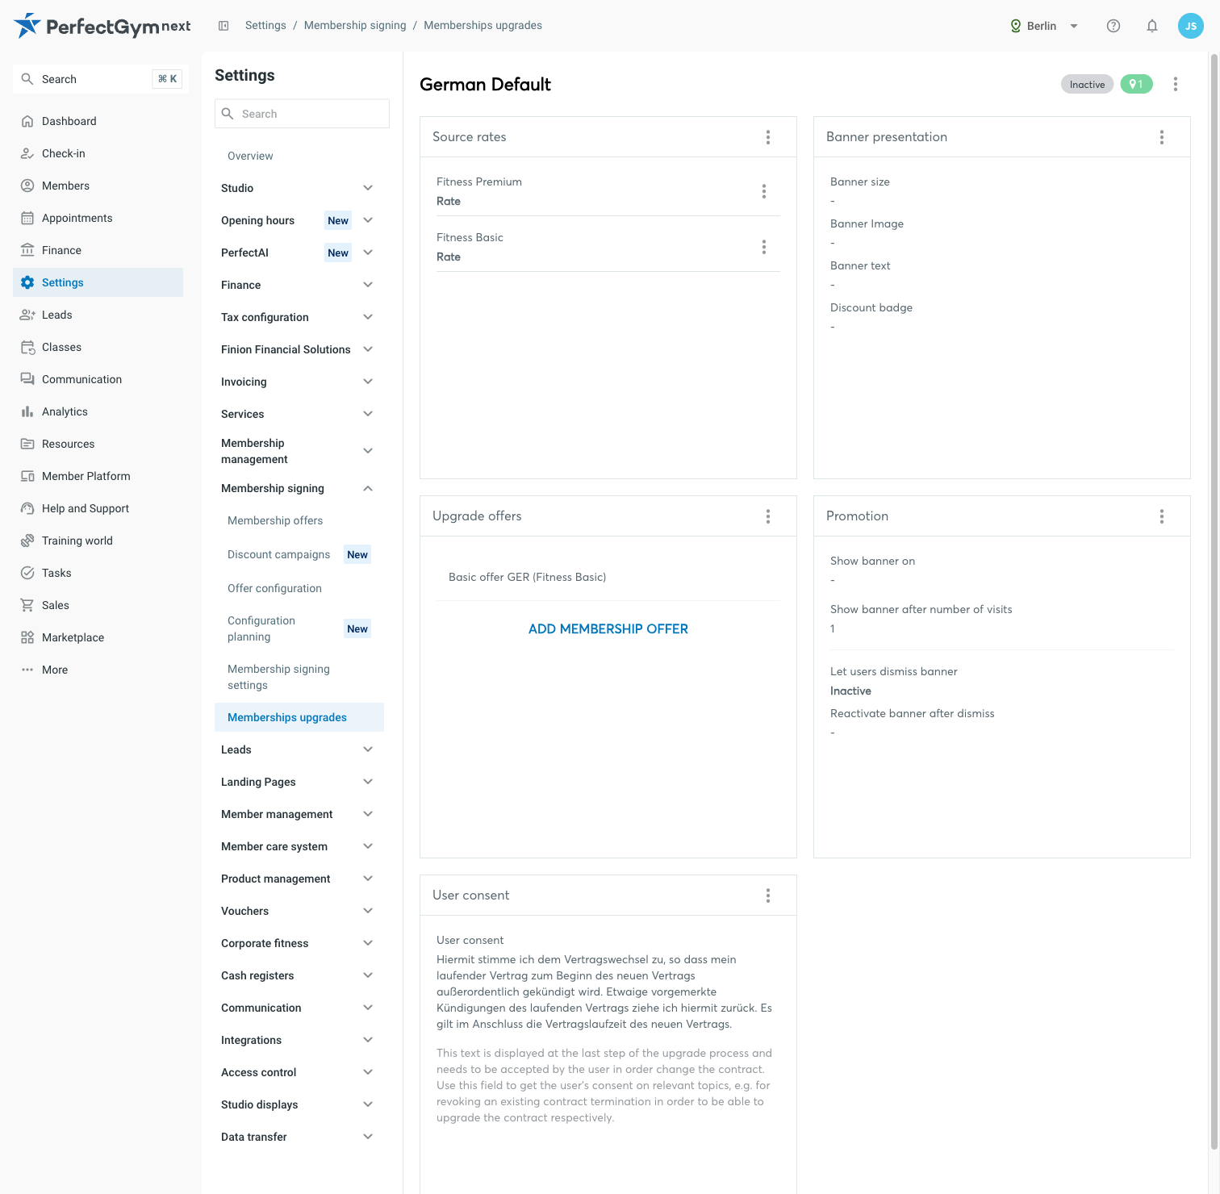The height and width of the screenshot is (1194, 1220).
Task: Open the JS user avatar menu
Action: click(x=1191, y=26)
